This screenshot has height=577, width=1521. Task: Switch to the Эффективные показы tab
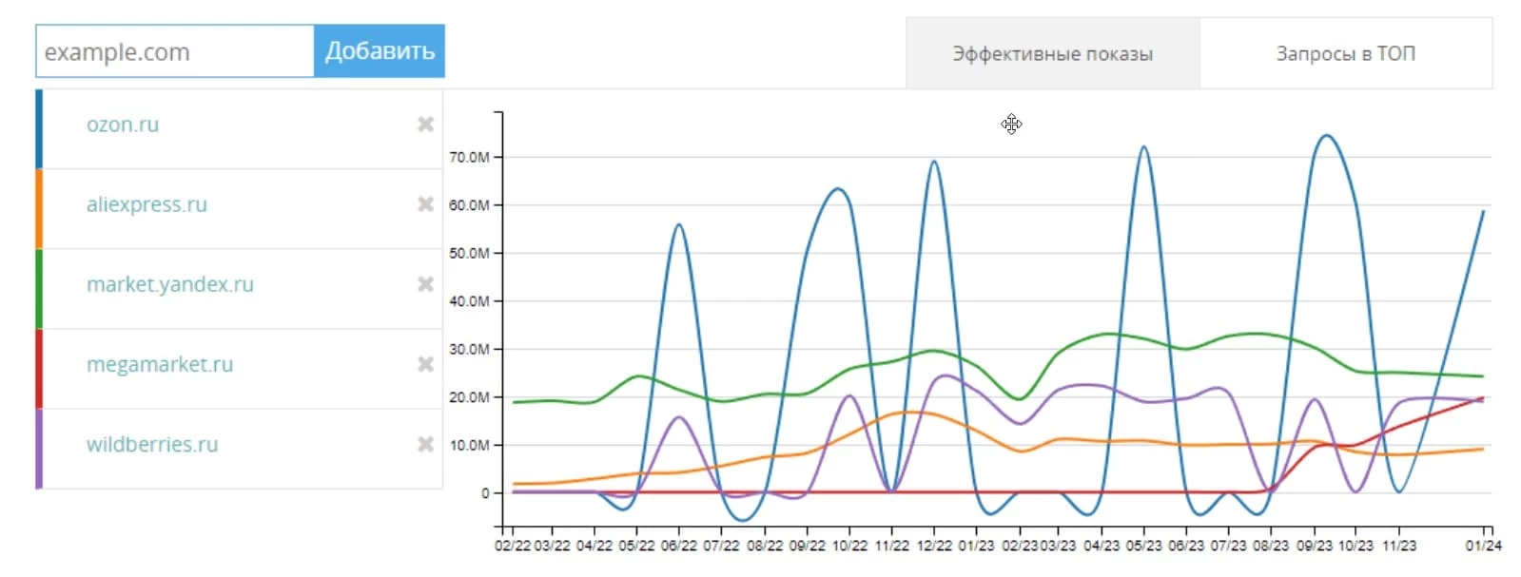[x=1052, y=54]
